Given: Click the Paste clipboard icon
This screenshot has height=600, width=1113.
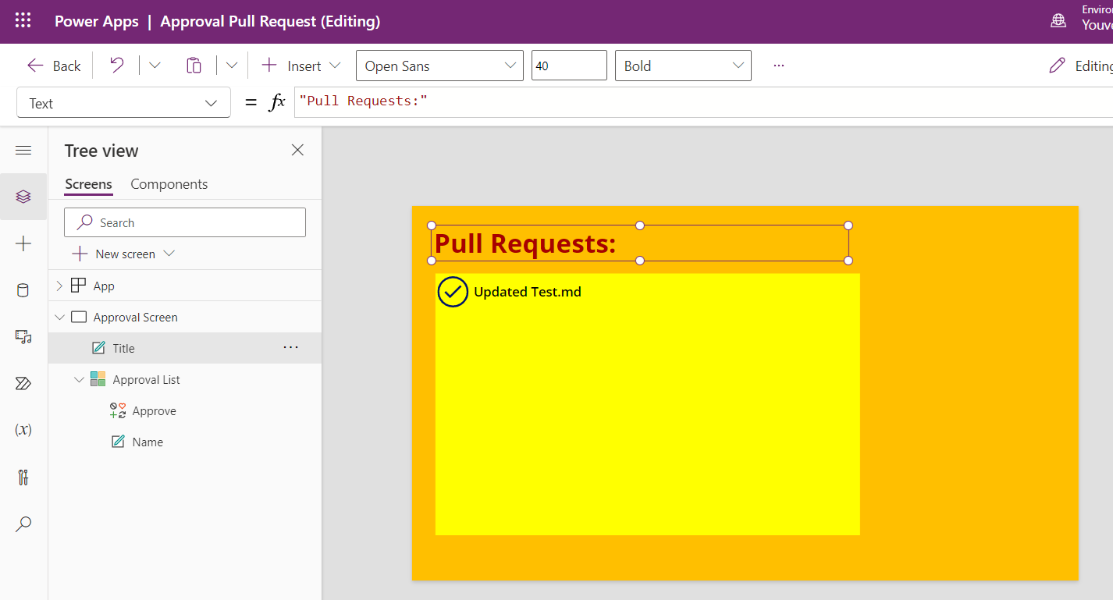Looking at the screenshot, I should 194,66.
